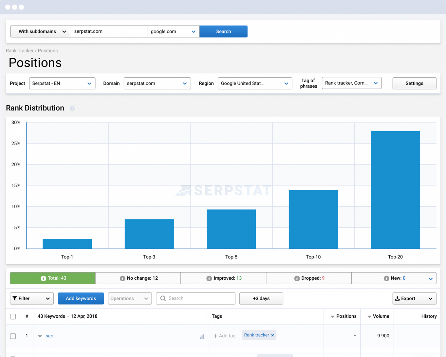Open the Filter funnel icon
The height and width of the screenshot is (357, 446).
click(x=15, y=298)
